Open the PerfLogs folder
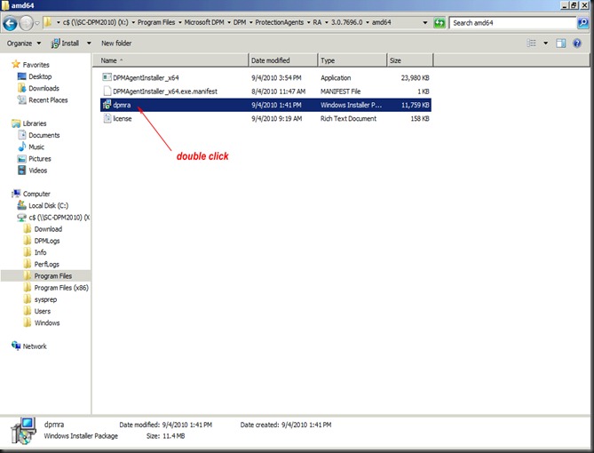594x453 pixels. [x=46, y=264]
